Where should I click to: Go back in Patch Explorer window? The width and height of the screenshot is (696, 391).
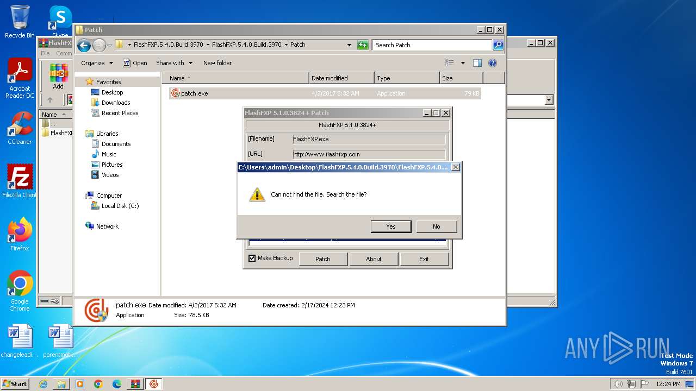(x=84, y=45)
